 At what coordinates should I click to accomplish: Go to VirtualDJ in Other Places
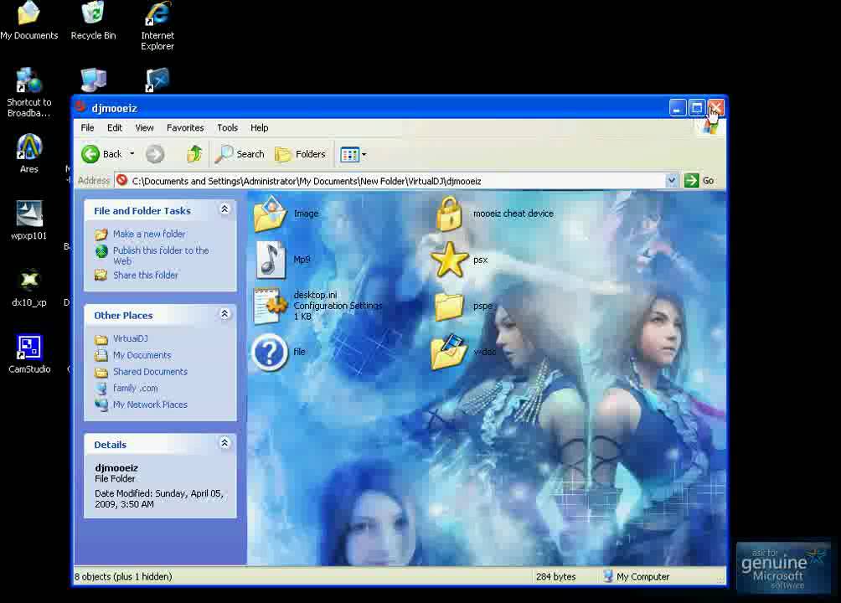131,338
